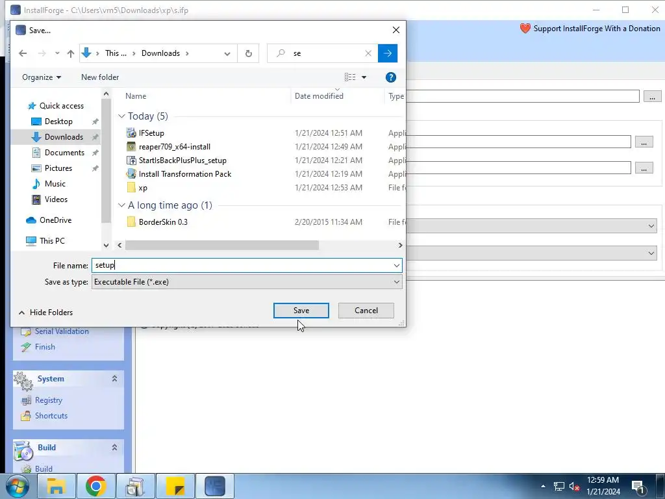Click the taskbar clock
The height and width of the screenshot is (499, 665).
click(603, 486)
